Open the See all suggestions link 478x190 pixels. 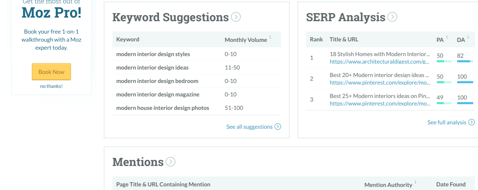point(249,127)
